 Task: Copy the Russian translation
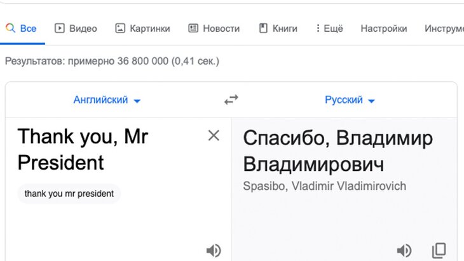tap(439, 250)
